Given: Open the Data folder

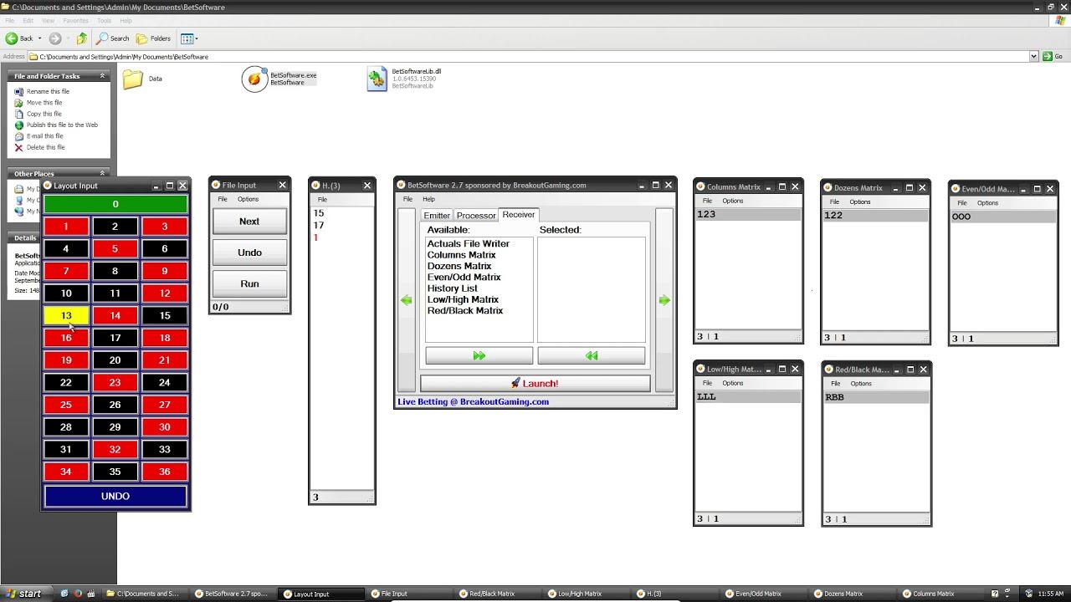Looking at the screenshot, I should point(133,79).
